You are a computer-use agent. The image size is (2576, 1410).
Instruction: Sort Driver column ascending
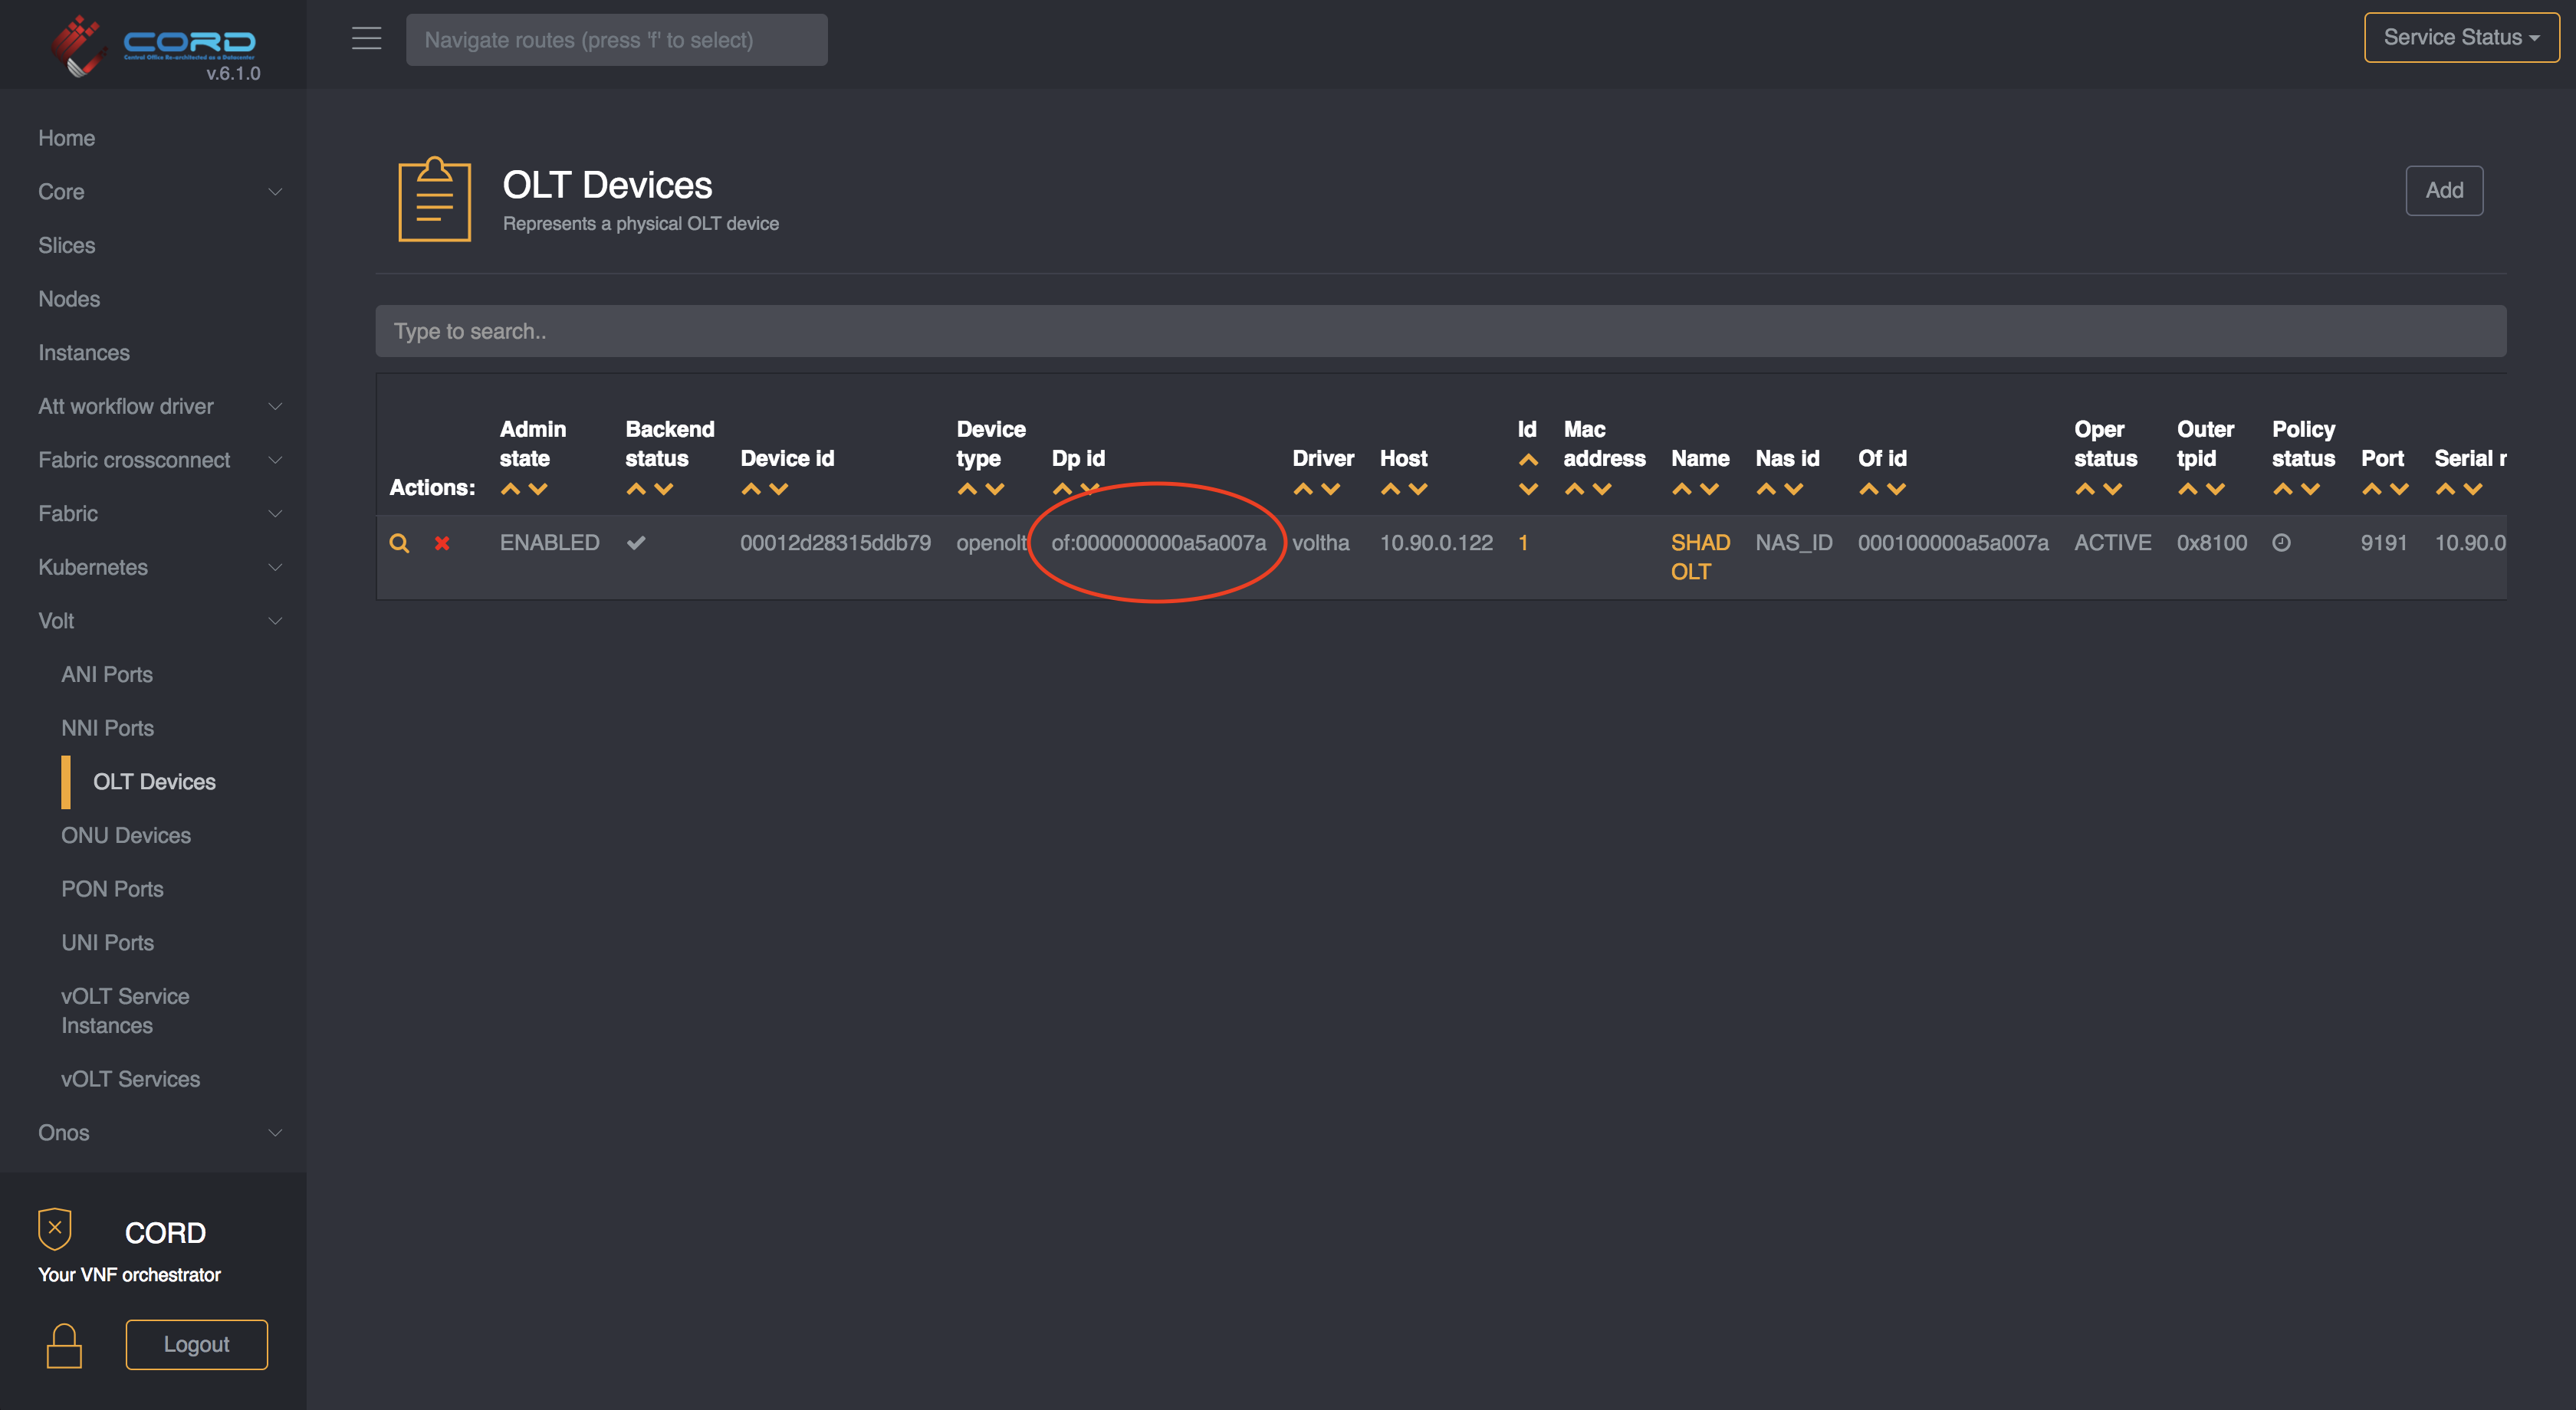click(x=1303, y=489)
